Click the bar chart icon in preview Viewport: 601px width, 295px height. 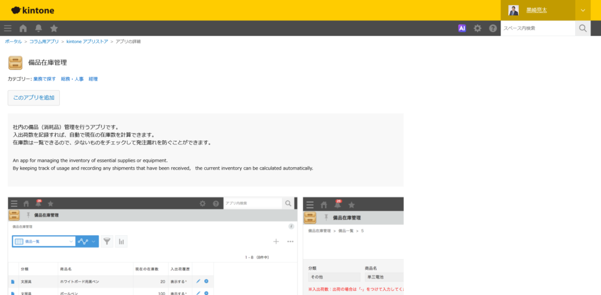coord(121,242)
